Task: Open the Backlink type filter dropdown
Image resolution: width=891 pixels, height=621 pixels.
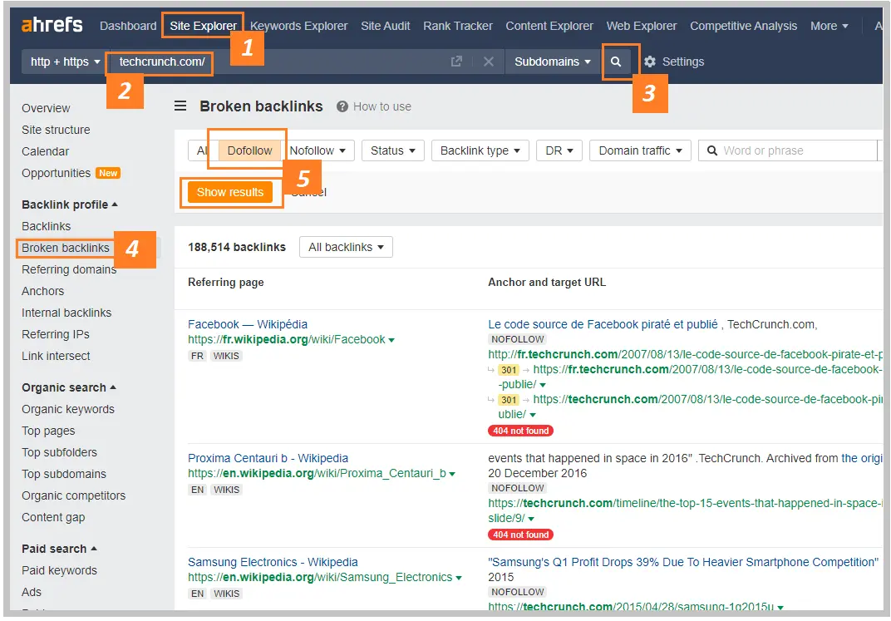Action: tap(480, 150)
